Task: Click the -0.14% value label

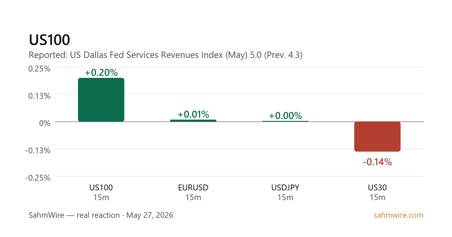Action: point(377,162)
